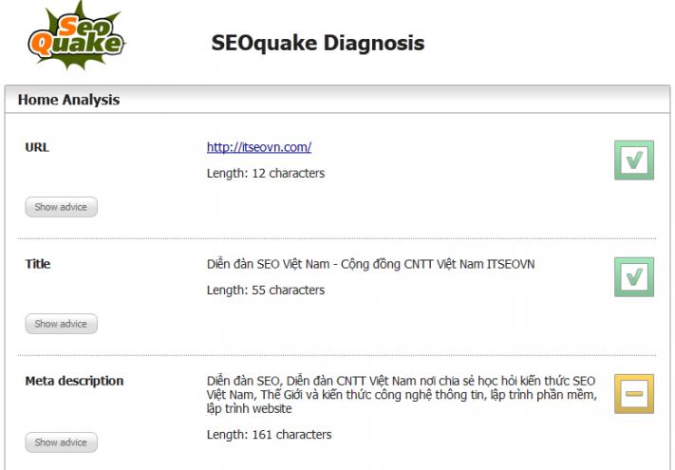Click the 'Length: 161 characters' text
Viewport: 675px width, 470px height.
tap(269, 435)
